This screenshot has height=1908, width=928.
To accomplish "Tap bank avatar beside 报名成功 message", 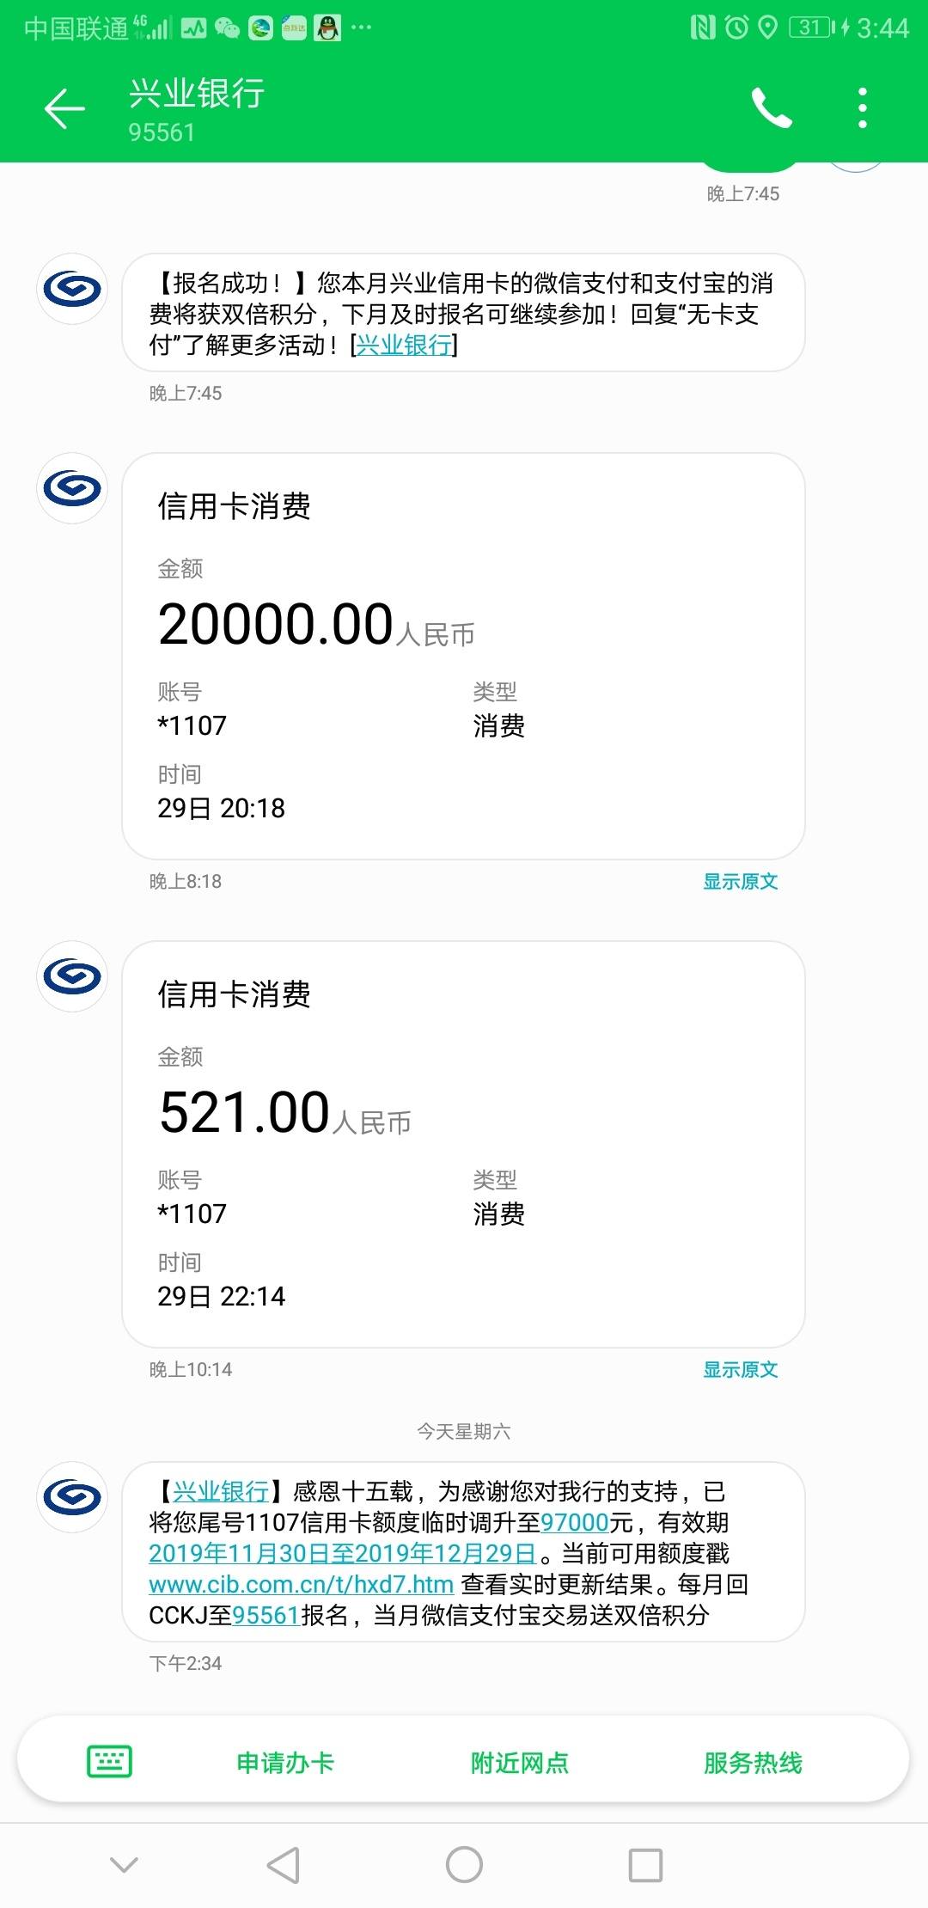I will 72,289.
